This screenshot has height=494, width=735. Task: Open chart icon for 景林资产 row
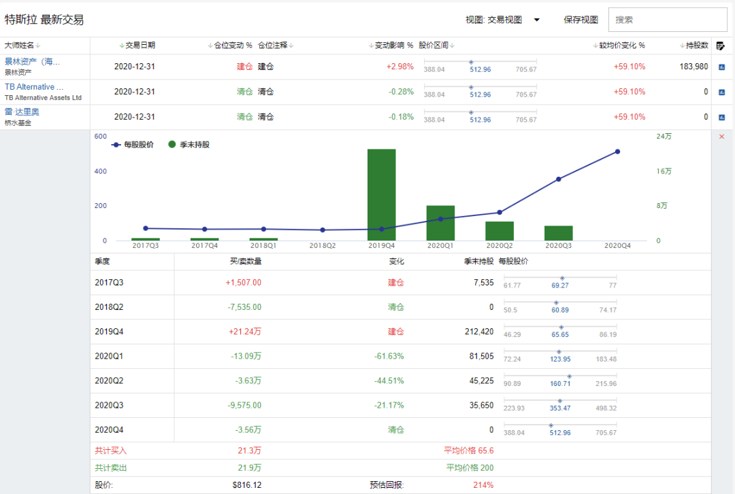[x=722, y=67]
